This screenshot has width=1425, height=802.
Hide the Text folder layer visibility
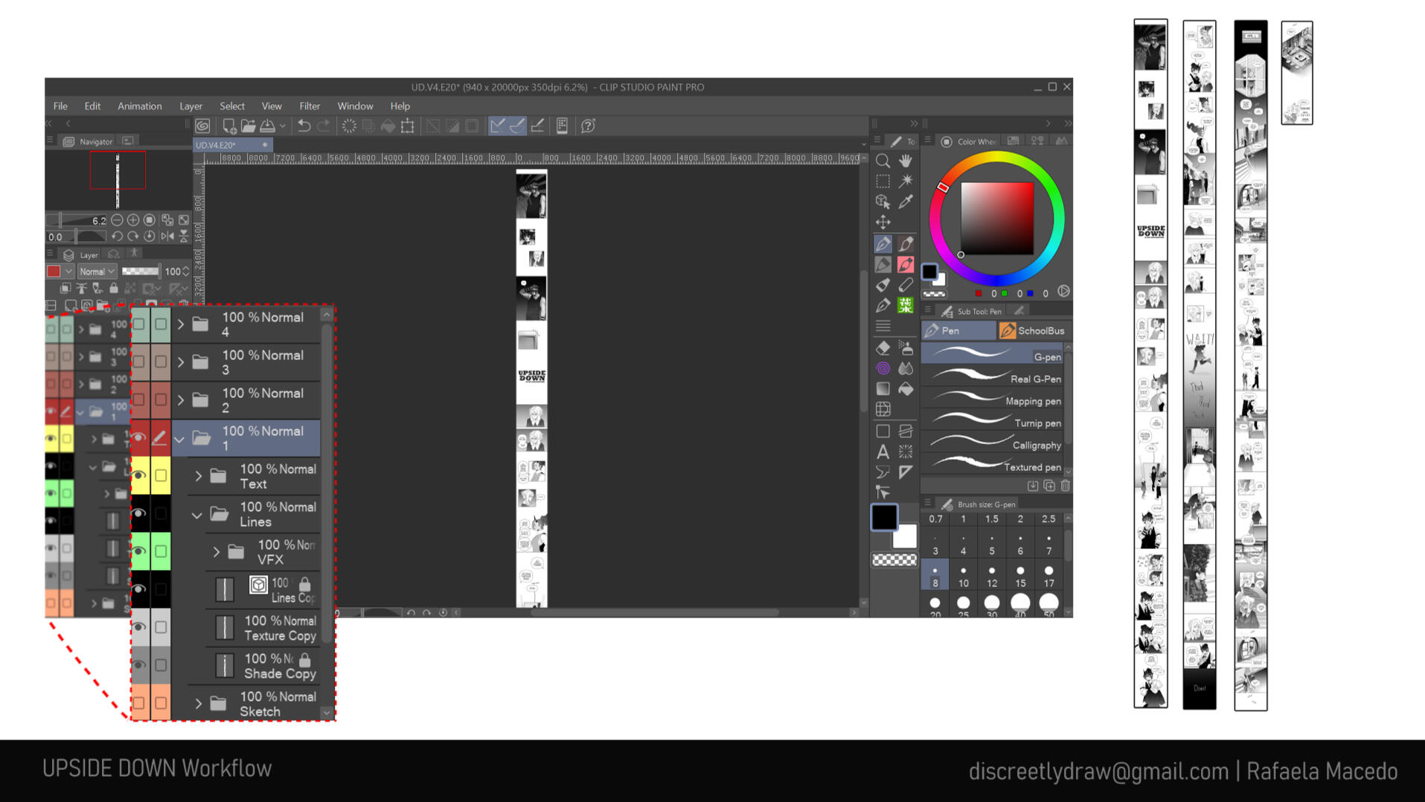(139, 475)
